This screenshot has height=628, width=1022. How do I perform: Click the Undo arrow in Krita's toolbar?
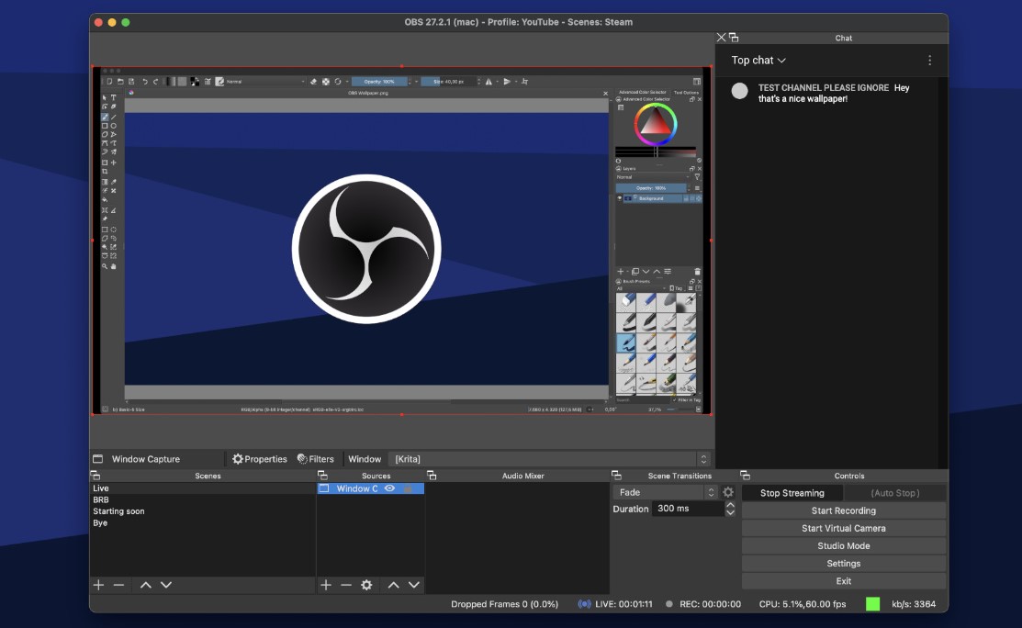[145, 81]
